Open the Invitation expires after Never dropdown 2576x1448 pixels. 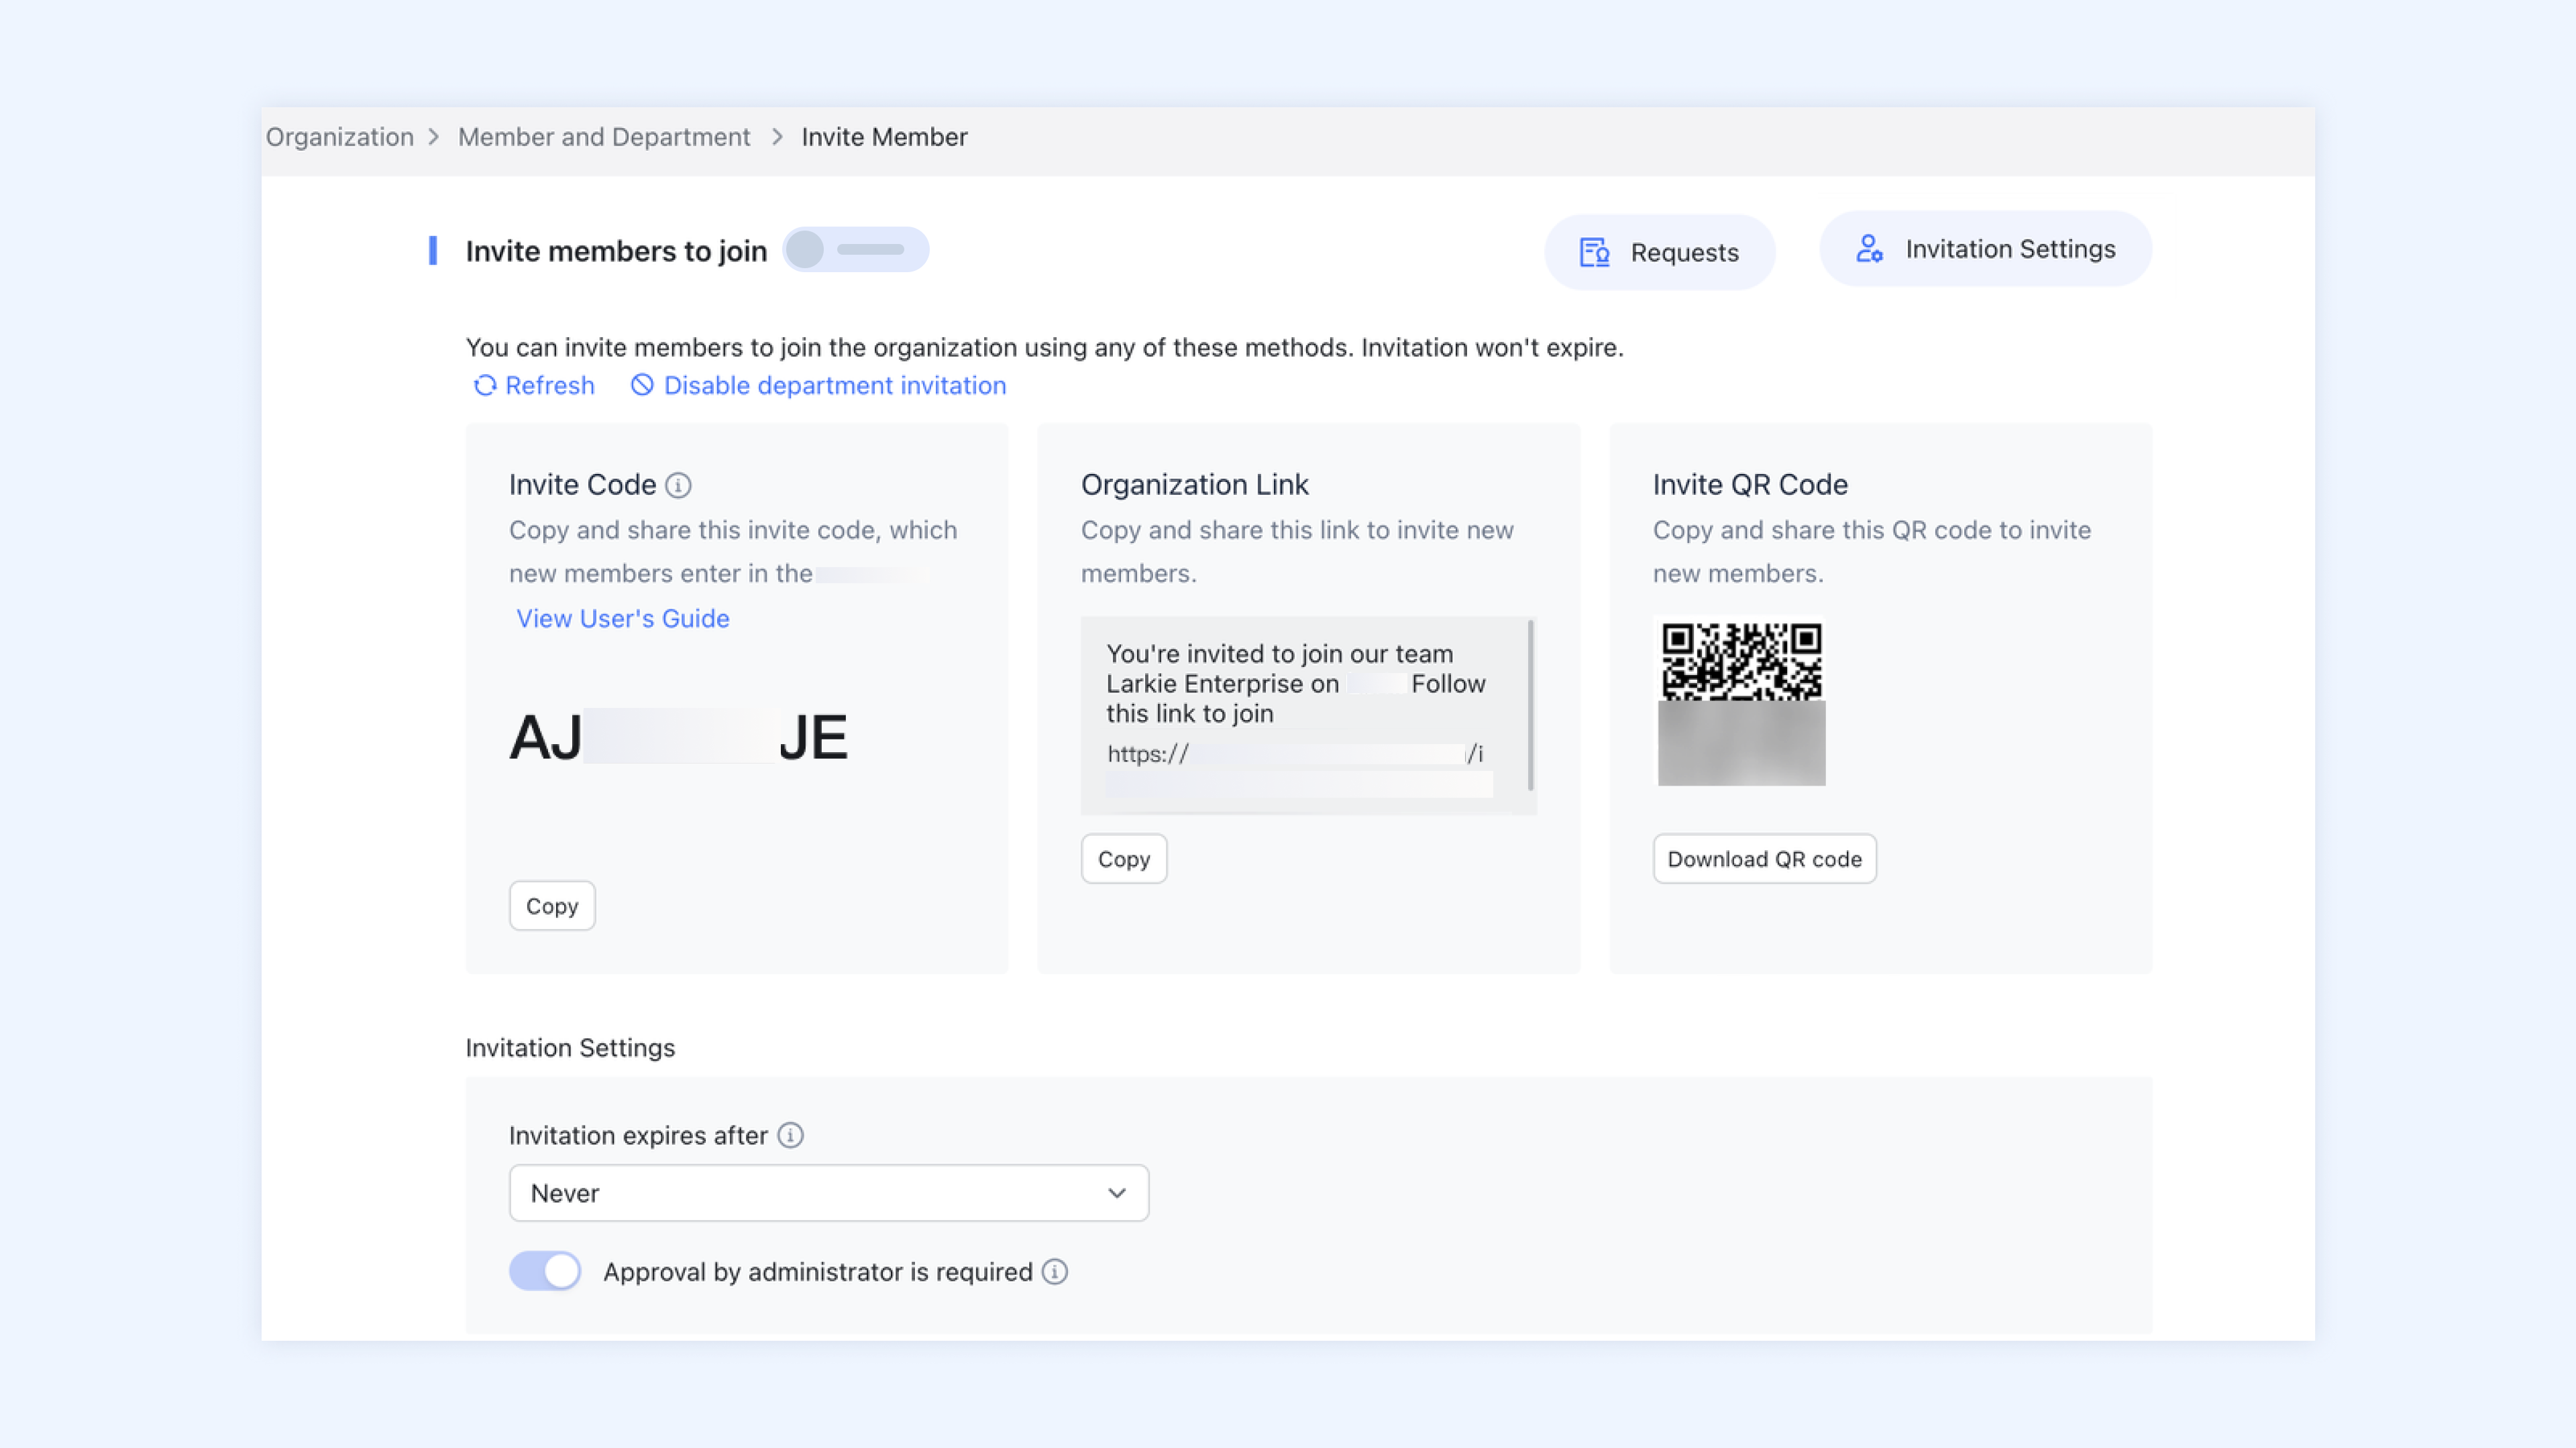(828, 1192)
